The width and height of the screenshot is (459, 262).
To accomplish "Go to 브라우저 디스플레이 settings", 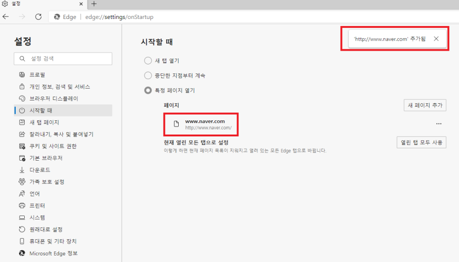I will coord(63,99).
